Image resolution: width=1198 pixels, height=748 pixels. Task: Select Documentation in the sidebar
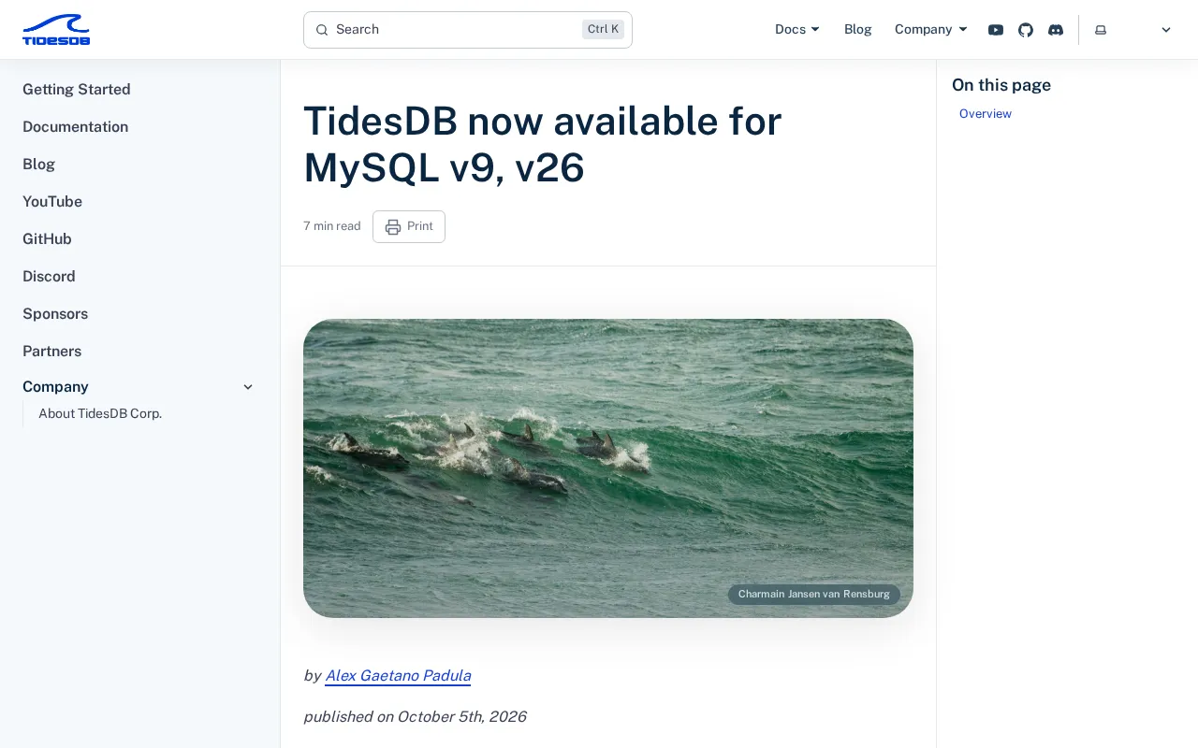pyautogui.click(x=76, y=127)
